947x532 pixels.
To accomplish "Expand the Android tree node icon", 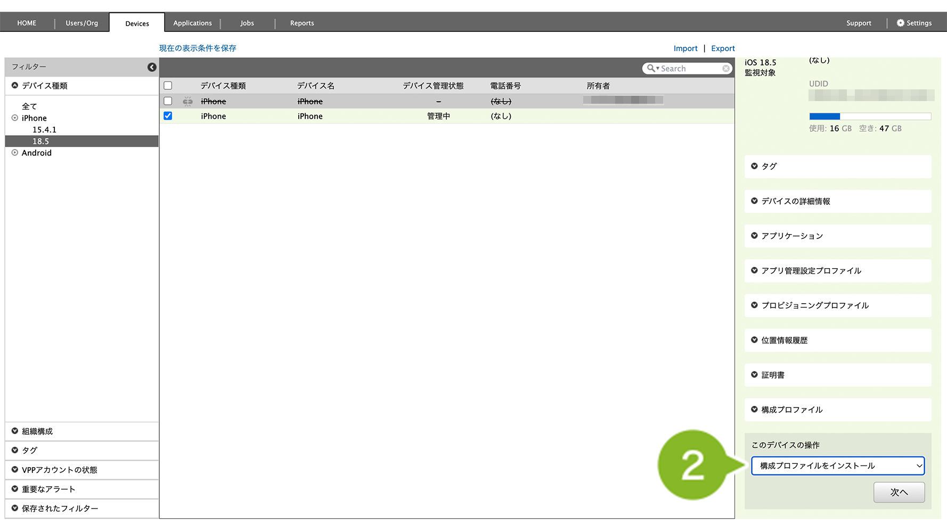I will coord(15,153).
